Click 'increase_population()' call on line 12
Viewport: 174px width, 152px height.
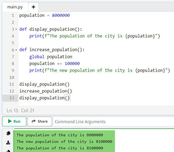click(46, 91)
